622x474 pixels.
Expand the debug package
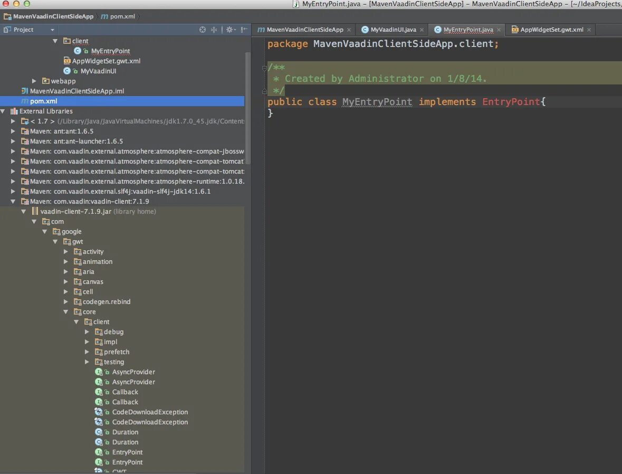coord(87,332)
